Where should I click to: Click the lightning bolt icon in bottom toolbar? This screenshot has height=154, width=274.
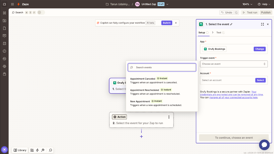37,150
